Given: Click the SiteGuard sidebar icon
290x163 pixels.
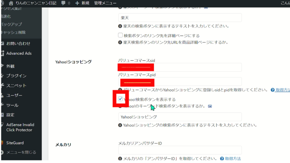Looking at the screenshot, I should coord(3,143).
